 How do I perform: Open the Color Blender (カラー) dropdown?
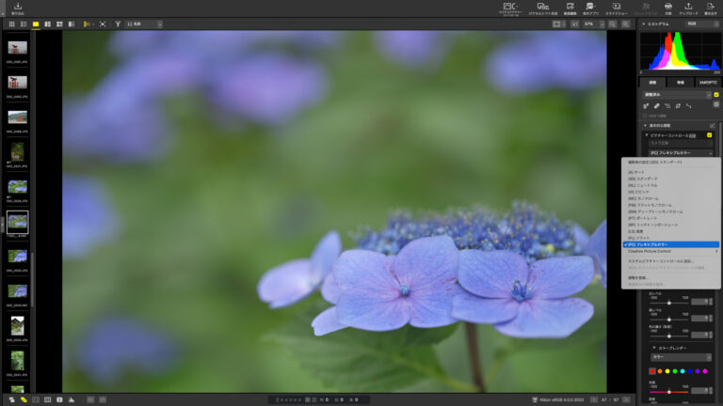click(681, 357)
